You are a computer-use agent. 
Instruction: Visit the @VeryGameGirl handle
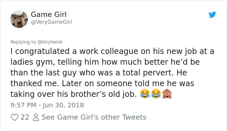pos(51,22)
